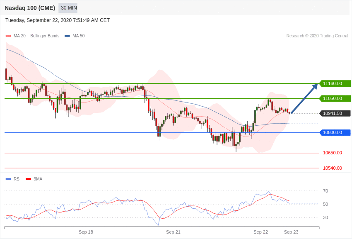Click the red 9MA legend swatch
The height and width of the screenshot is (239, 352).
pyautogui.click(x=28, y=179)
